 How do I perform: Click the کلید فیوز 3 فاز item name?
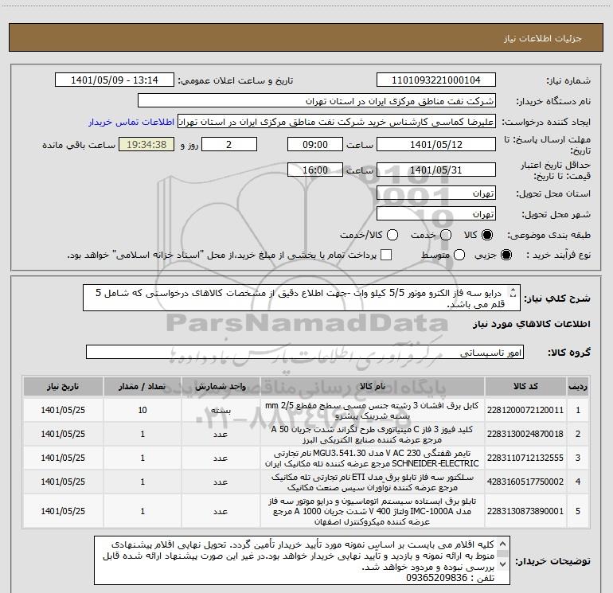click(x=373, y=435)
